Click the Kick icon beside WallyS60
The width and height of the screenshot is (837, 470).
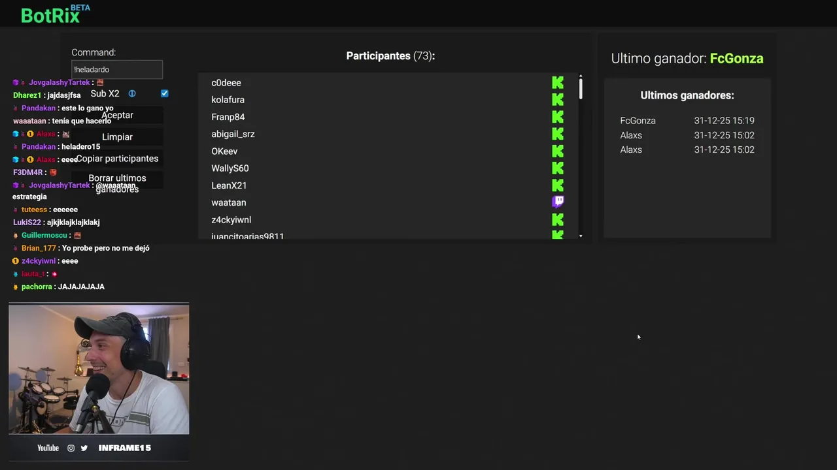tap(558, 168)
